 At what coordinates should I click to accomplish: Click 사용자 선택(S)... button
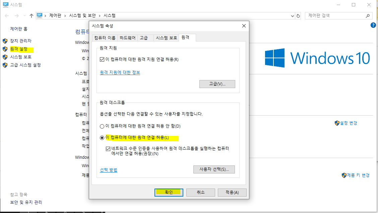(x=214, y=169)
